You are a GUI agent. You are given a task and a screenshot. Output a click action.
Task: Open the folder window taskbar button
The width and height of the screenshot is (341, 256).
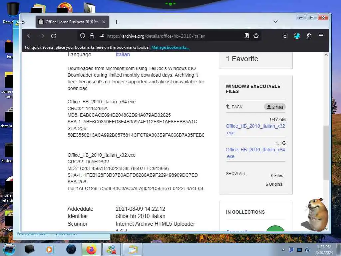(133, 249)
